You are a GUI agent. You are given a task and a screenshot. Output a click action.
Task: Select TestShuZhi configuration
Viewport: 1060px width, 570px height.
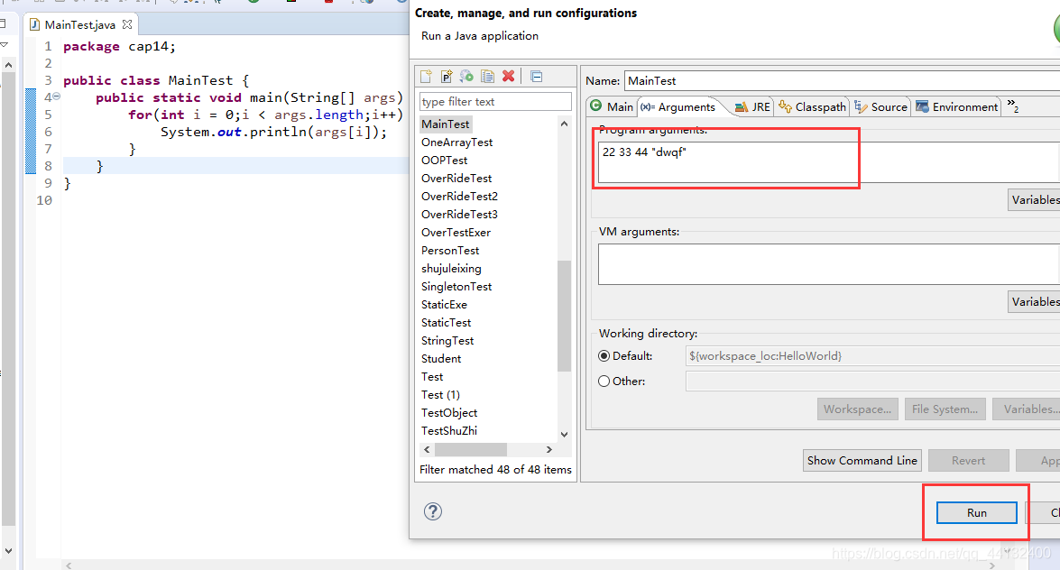pos(449,431)
